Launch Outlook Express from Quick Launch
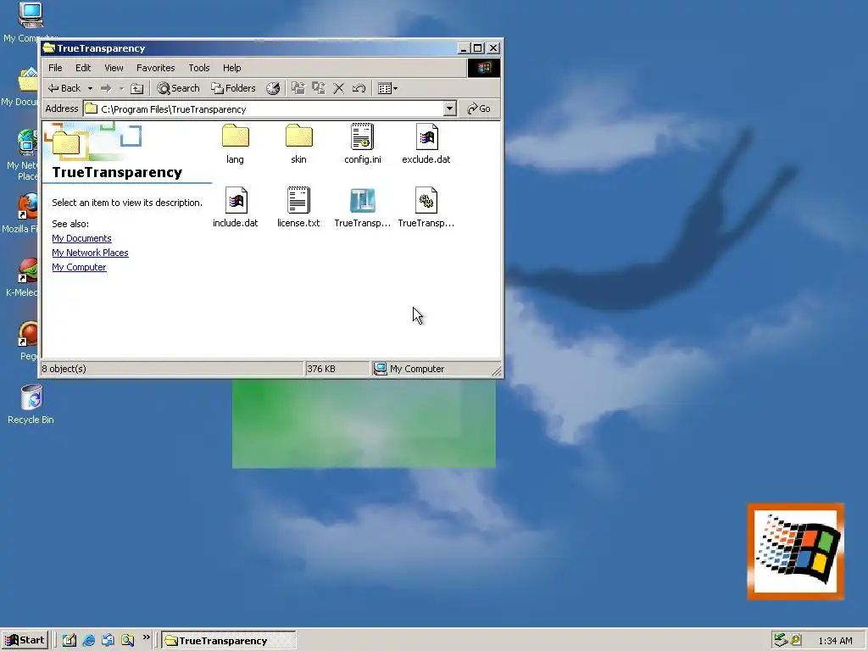The height and width of the screenshot is (651, 868). pyautogui.click(x=108, y=640)
